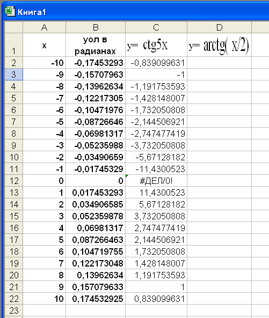Select row 3 header
Screen dimensions: 269x318
[13, 75]
